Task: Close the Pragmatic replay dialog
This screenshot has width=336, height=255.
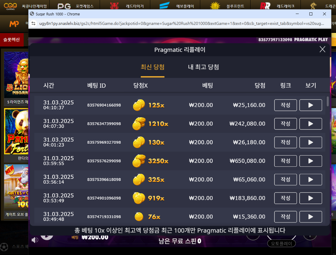Action: (322, 49)
